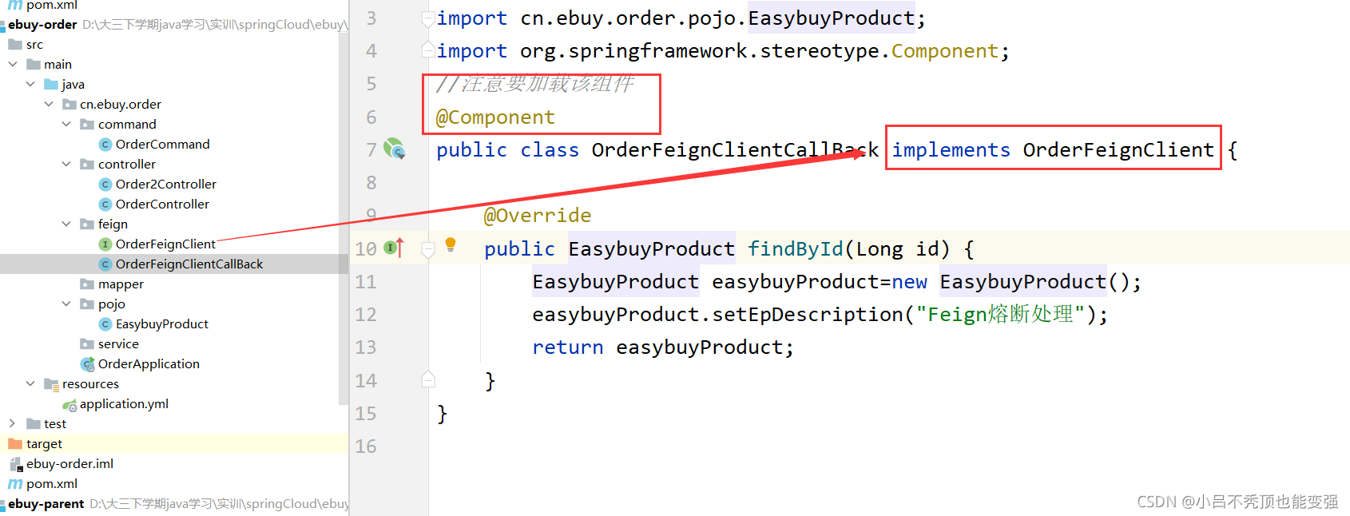The height and width of the screenshot is (516, 1350).
Task: Click the @Component annotation on line 6
Action: click(x=495, y=117)
